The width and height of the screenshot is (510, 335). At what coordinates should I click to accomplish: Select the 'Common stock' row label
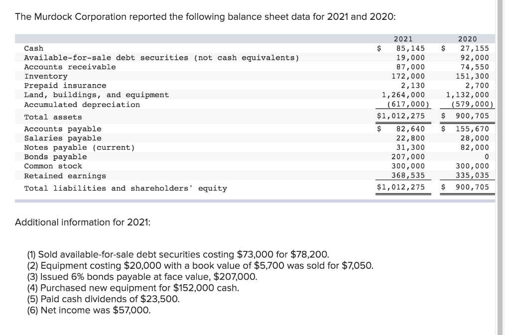point(53,166)
